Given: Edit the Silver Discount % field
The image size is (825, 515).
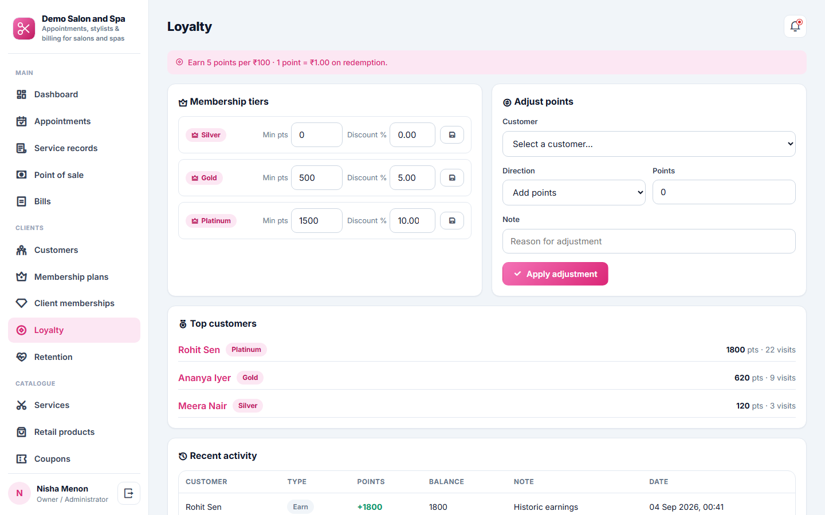Looking at the screenshot, I should click(x=412, y=135).
